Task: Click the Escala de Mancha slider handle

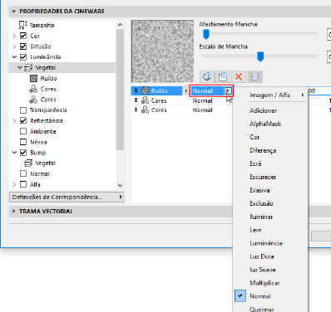Action: (x=260, y=56)
